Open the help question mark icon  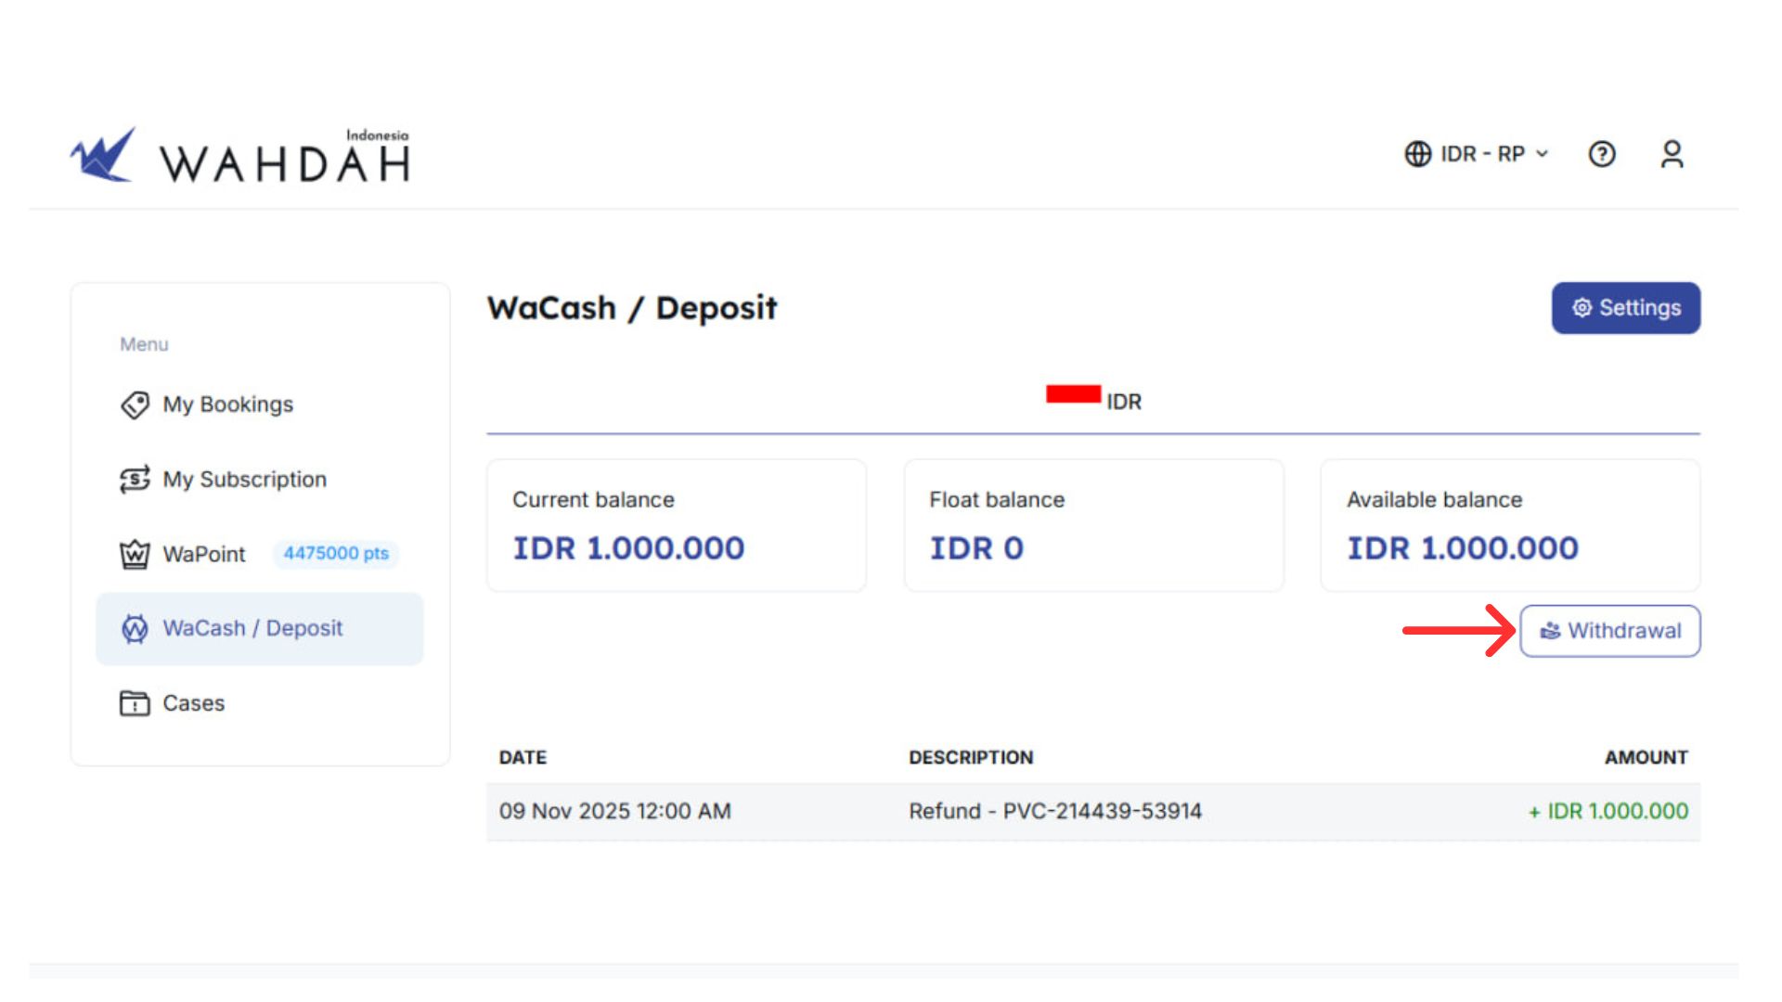[1602, 154]
